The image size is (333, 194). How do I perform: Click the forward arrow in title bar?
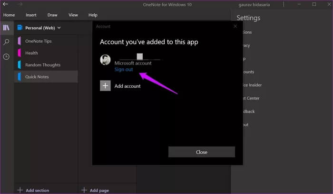click(x=20, y=4)
